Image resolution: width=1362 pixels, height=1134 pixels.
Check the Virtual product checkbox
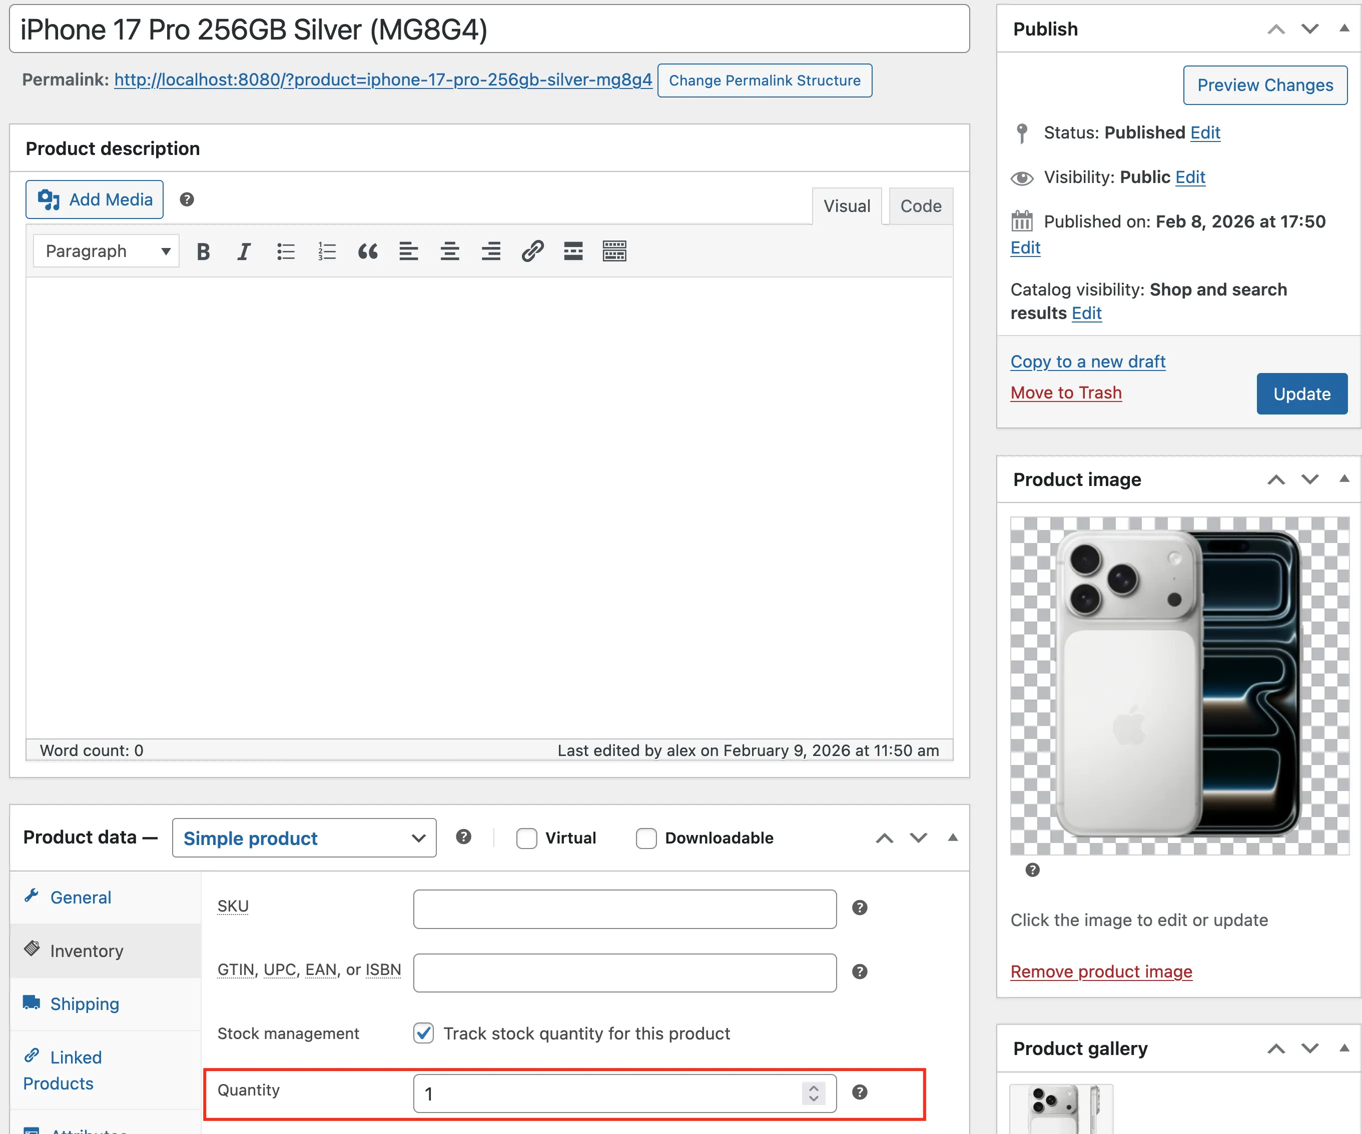click(527, 838)
